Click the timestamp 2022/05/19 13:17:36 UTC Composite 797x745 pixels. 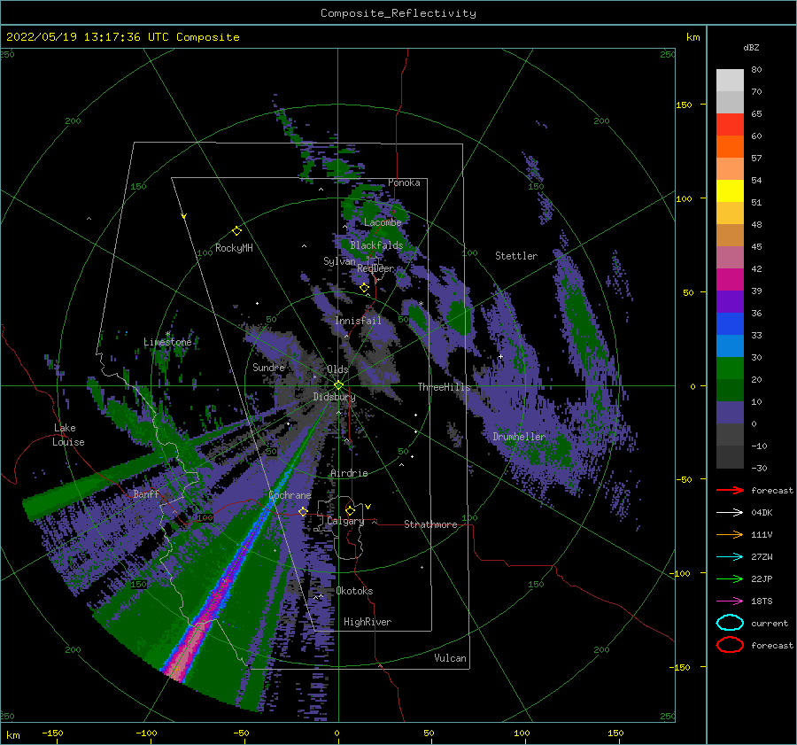coord(122,37)
